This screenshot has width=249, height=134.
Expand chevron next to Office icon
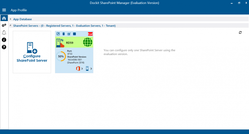click(82, 69)
